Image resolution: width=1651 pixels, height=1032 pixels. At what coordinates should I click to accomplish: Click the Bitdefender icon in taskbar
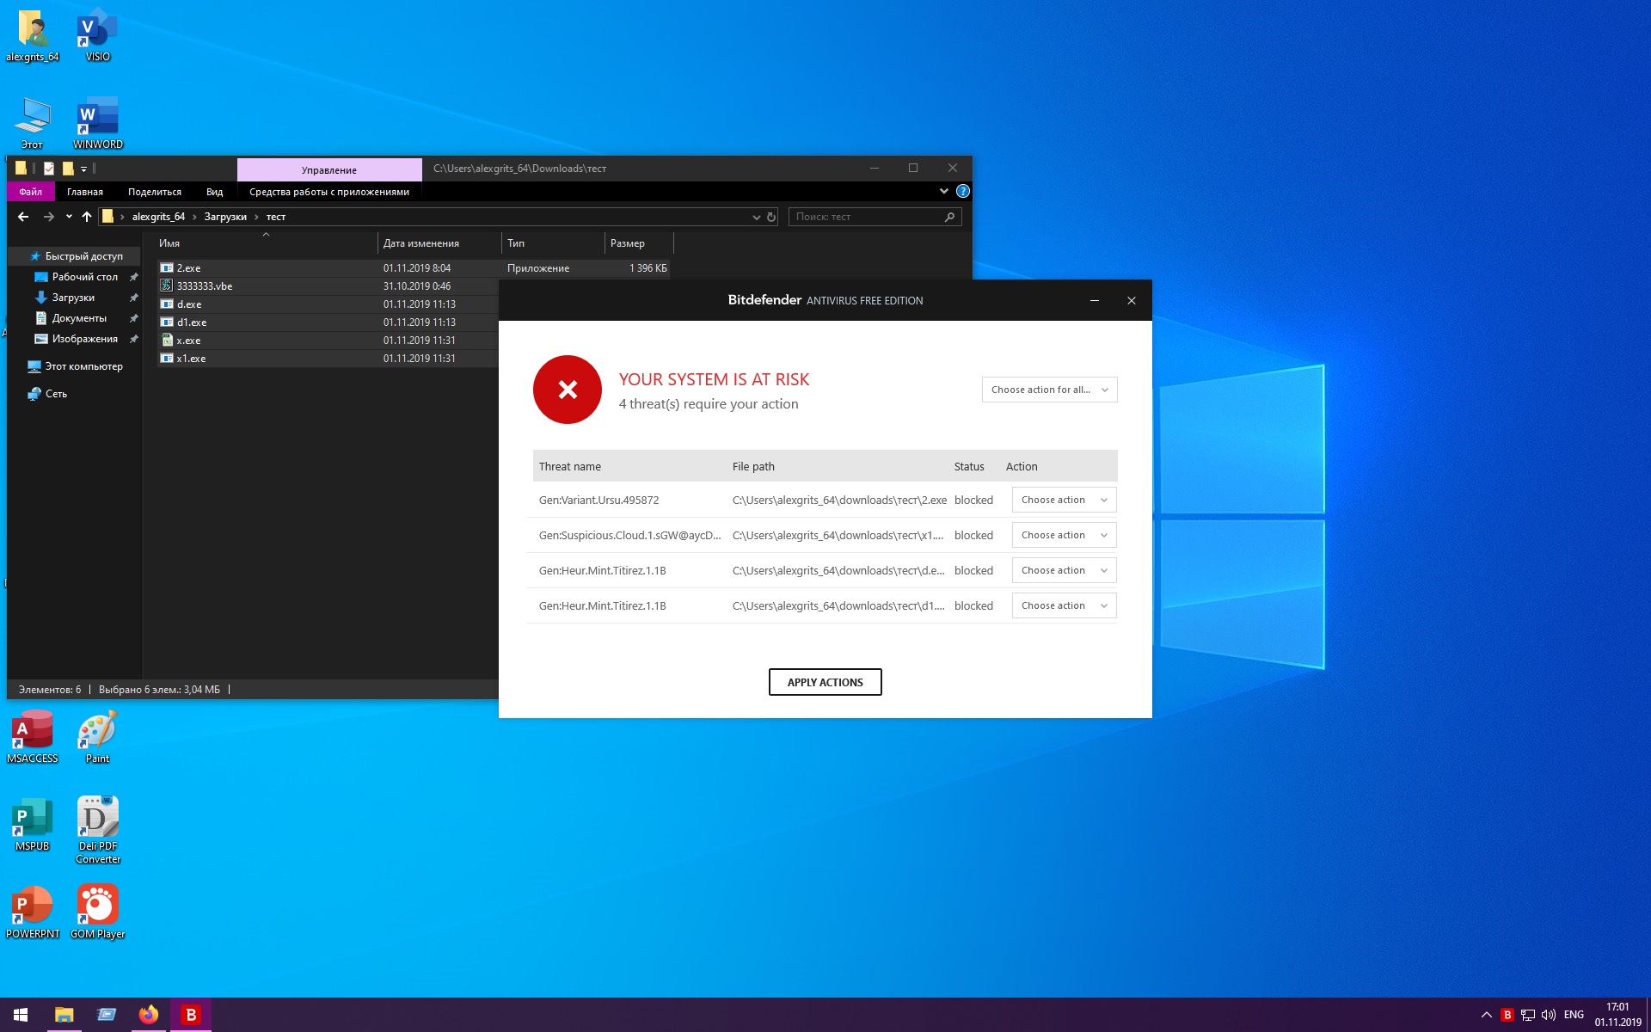[x=191, y=1015]
